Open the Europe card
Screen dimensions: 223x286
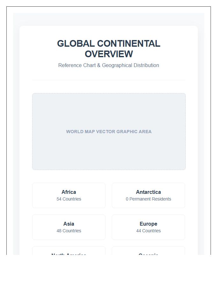point(148,227)
